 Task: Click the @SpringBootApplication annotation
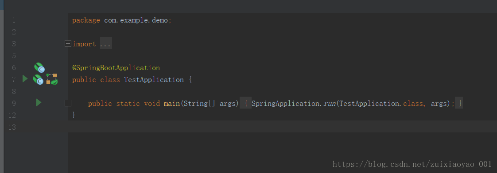[x=116, y=68]
